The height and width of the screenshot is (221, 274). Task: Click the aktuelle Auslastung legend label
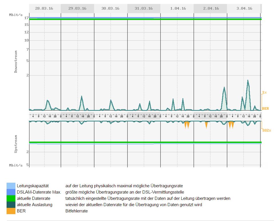click(34, 205)
